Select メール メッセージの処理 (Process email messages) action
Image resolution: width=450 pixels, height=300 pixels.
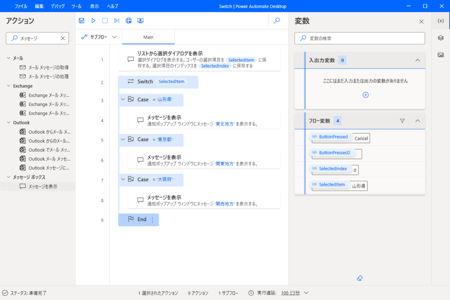pos(44,76)
